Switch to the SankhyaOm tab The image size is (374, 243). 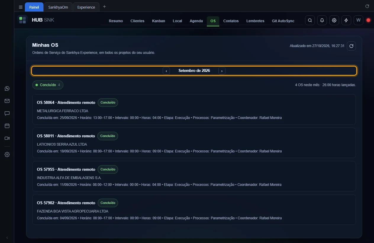pyautogui.click(x=58, y=7)
